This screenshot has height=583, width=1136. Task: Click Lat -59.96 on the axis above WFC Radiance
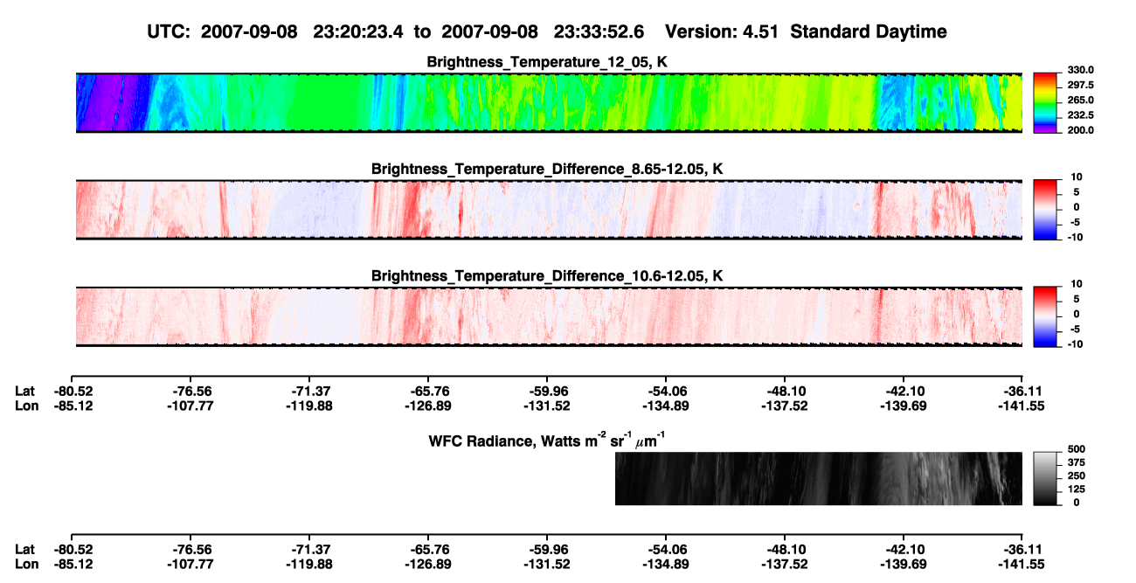coord(546,392)
